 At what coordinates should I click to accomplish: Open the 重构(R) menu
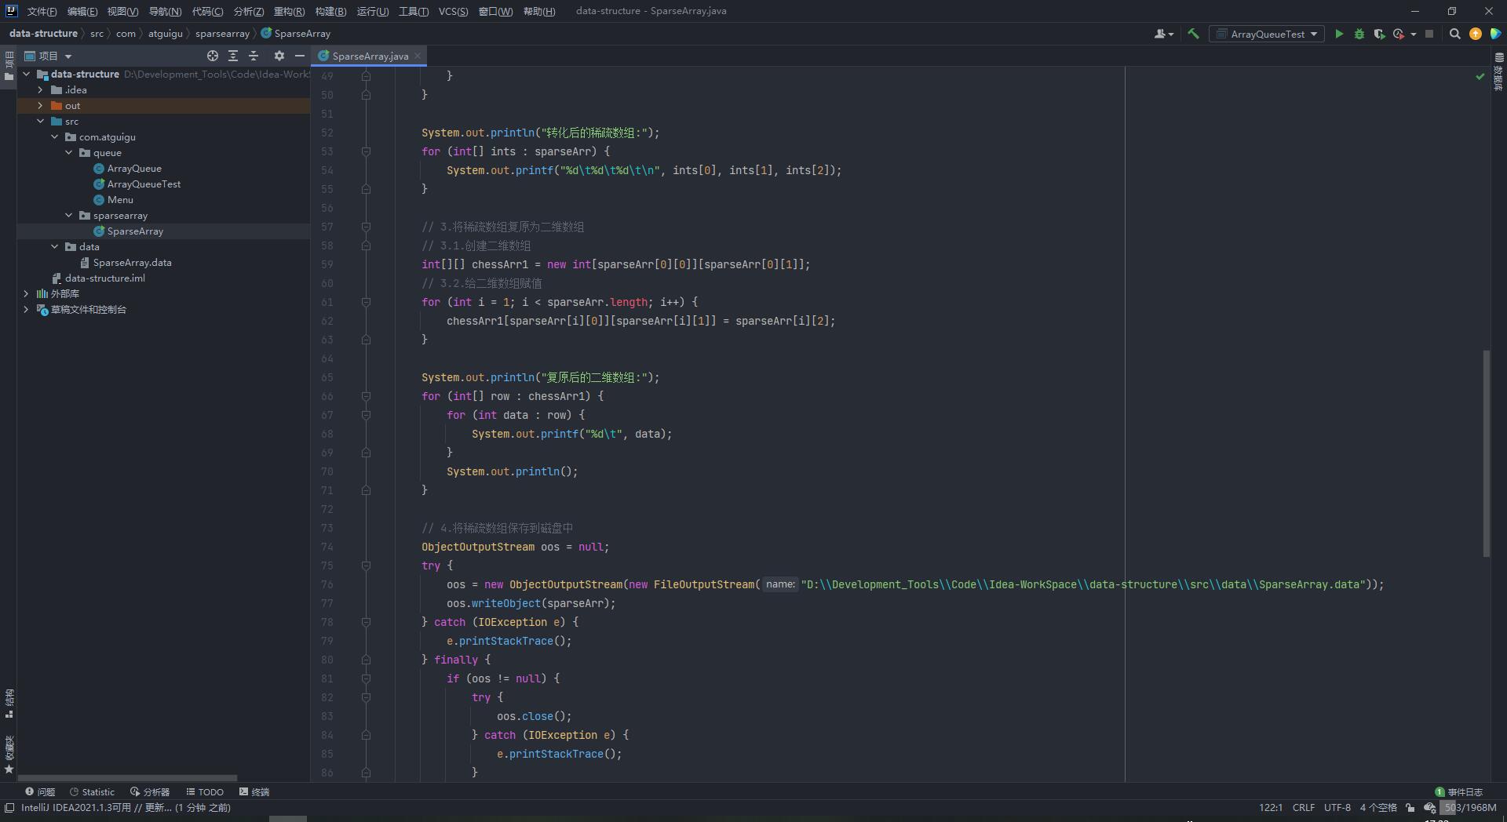[x=289, y=11]
